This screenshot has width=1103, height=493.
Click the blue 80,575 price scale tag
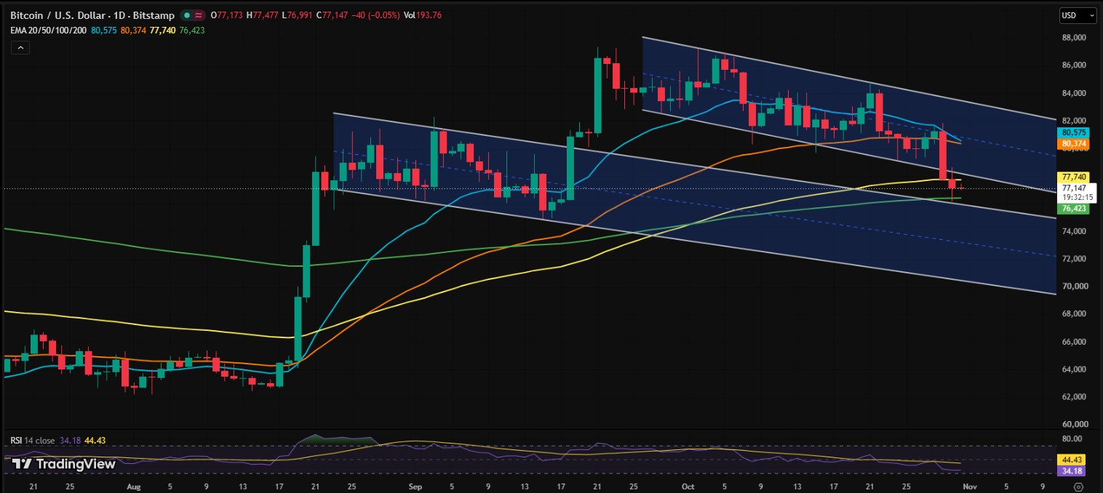click(x=1074, y=133)
